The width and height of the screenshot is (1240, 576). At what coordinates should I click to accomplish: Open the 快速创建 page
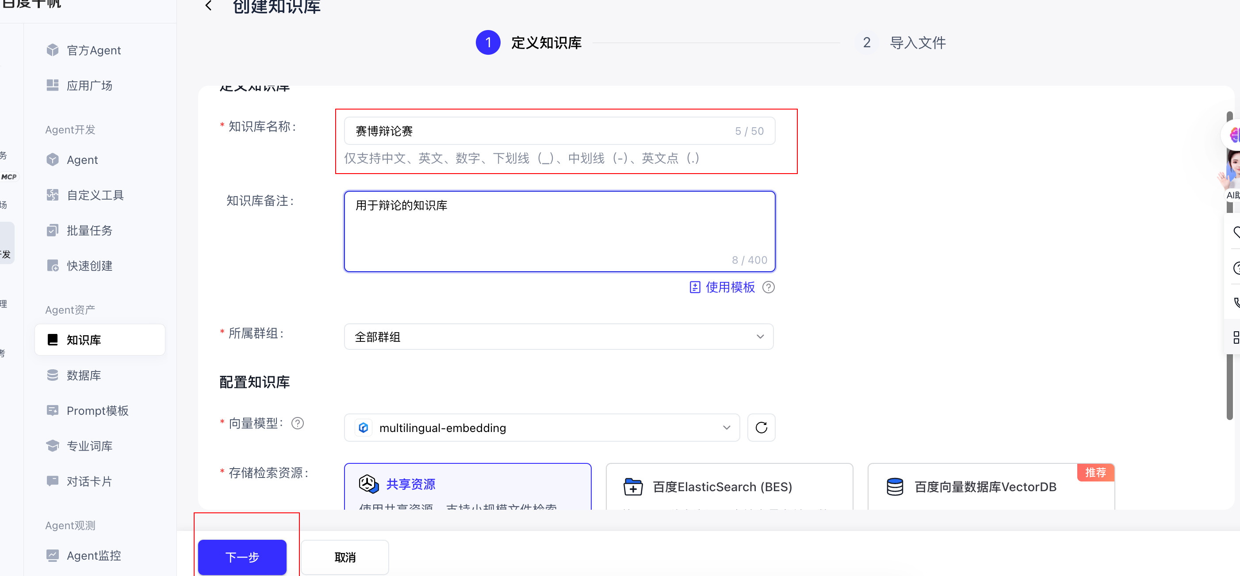[89, 265]
